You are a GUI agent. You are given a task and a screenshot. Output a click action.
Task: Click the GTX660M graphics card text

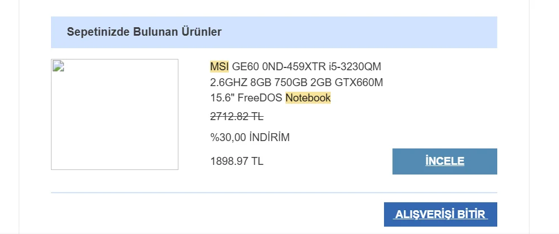[359, 82]
